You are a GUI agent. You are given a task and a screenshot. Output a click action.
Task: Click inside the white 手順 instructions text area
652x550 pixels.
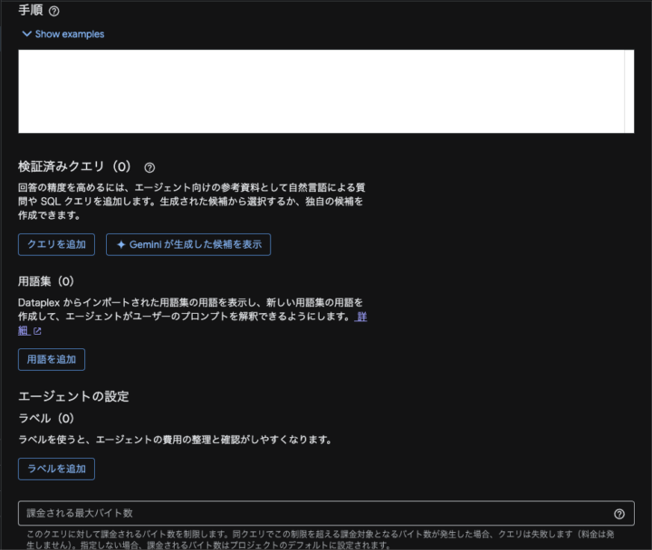(317, 90)
